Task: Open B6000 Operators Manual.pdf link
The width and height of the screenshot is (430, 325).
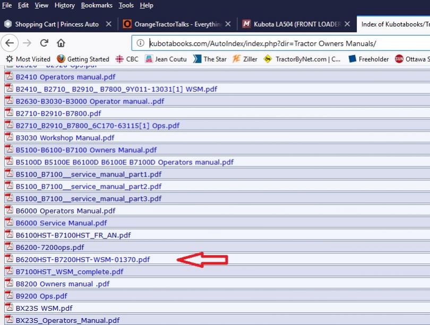Action: (65, 211)
